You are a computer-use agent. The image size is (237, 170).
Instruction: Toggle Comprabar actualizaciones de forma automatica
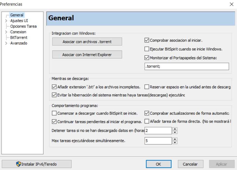(147, 113)
